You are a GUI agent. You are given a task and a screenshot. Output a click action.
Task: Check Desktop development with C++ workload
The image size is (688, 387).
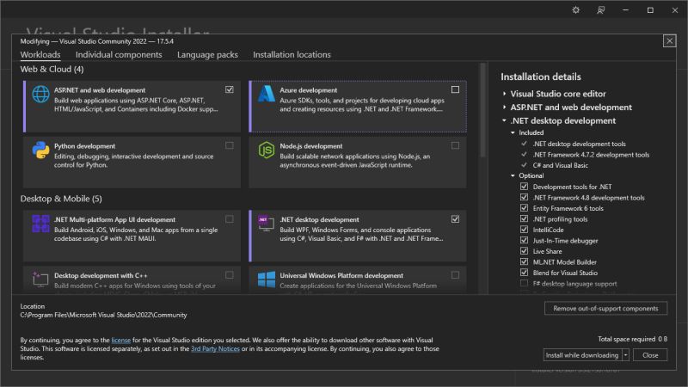coord(230,274)
